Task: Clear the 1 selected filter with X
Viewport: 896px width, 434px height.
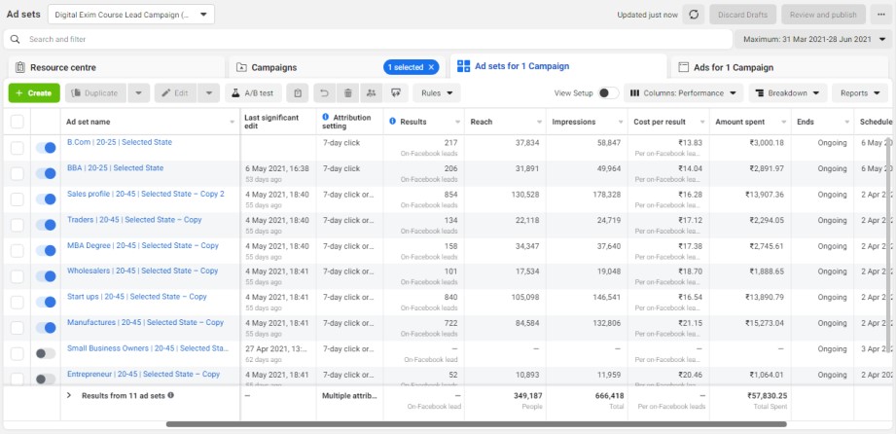Action: click(x=431, y=67)
